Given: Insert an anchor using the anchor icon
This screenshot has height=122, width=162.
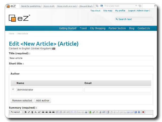Looking at the screenshot, I should [86, 112].
